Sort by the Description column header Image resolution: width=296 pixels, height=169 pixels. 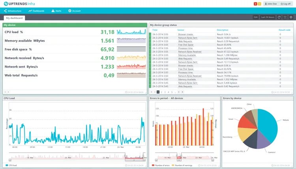point(222,30)
